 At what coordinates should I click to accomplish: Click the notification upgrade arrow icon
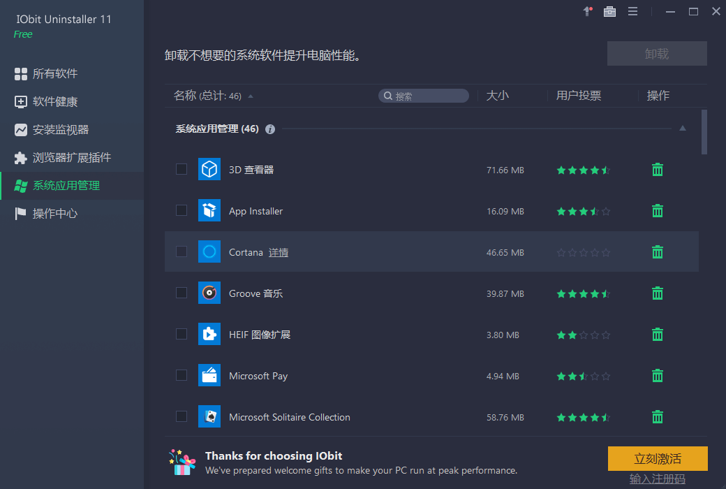coord(588,12)
